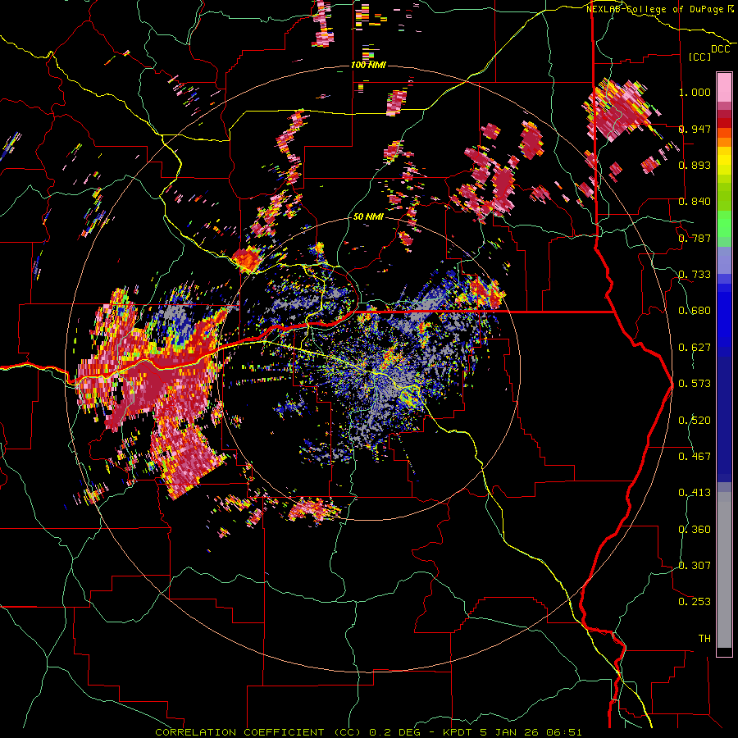
Task: Click the 0.787 legend value
Action: (695, 238)
